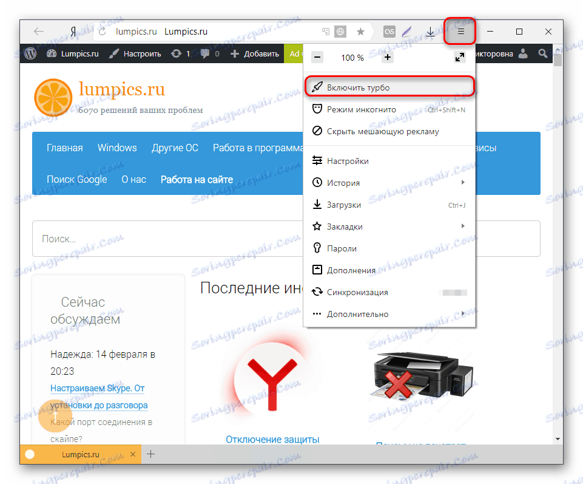Enter fullscreen using the expand arrows icon
Viewport: 583px width, 484px height.
[460, 57]
